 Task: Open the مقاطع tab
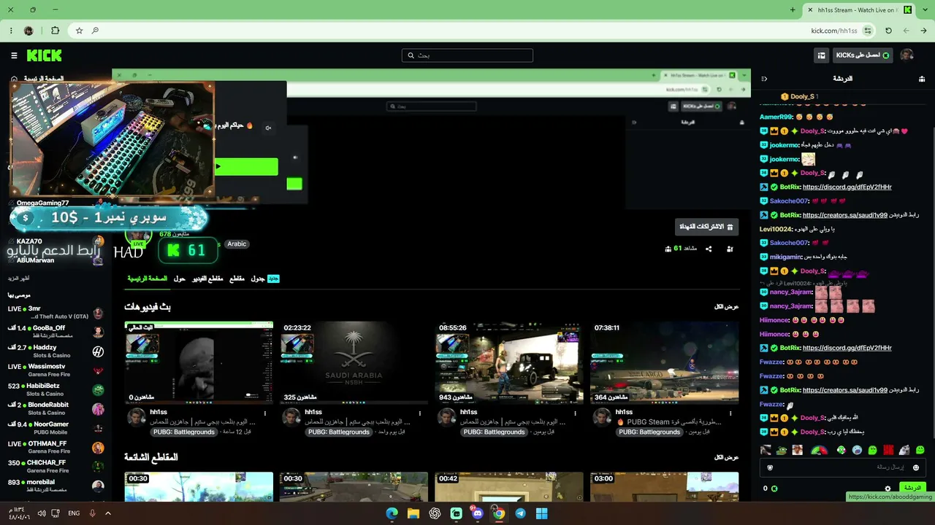pyautogui.click(x=237, y=279)
